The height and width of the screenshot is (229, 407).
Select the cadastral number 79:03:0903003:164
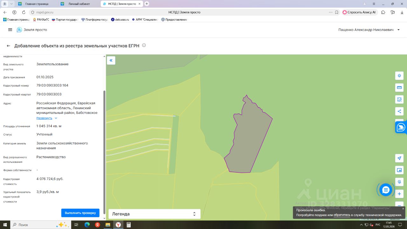52,85
